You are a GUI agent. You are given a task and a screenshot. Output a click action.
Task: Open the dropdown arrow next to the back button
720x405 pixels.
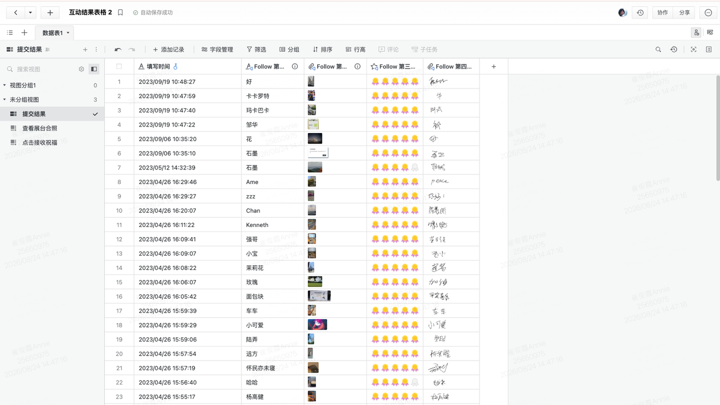pos(30,12)
